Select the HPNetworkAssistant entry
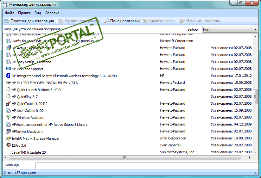Viewport: 261px width, 178px height. pyautogui.click(x=27, y=132)
